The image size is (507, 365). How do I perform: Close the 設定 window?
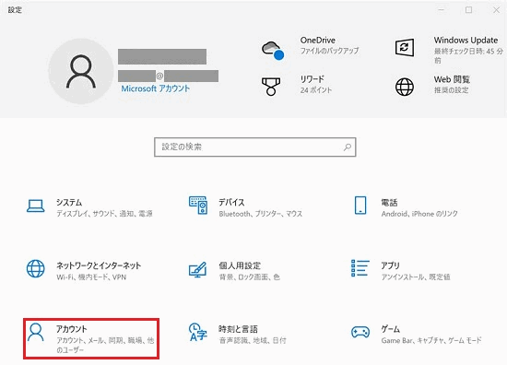pos(496,10)
